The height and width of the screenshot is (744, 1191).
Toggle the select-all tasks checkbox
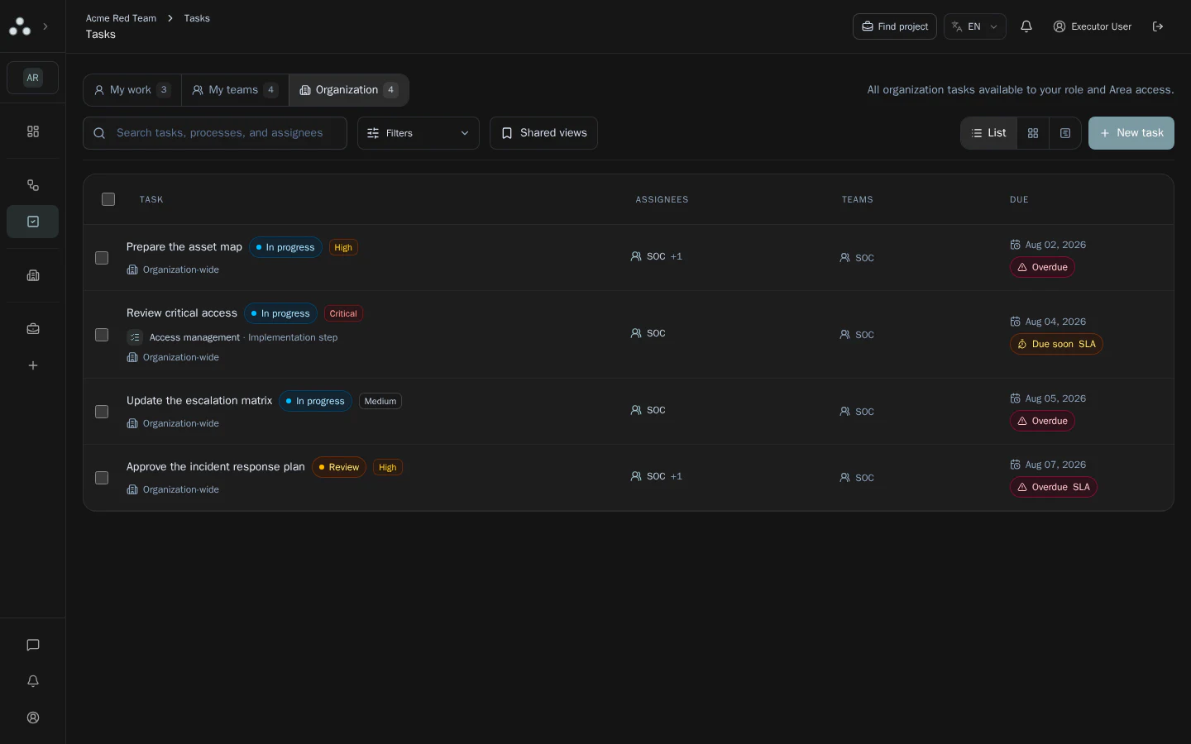pyautogui.click(x=108, y=199)
